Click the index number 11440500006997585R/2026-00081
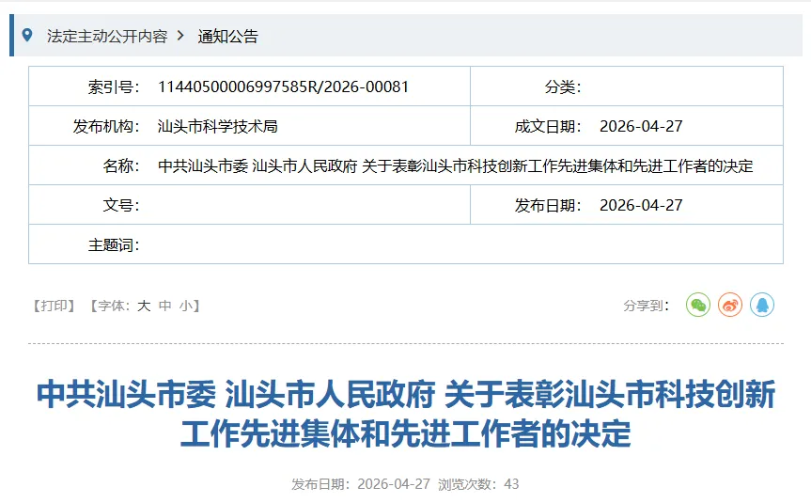The height and width of the screenshot is (503, 811). click(x=283, y=86)
